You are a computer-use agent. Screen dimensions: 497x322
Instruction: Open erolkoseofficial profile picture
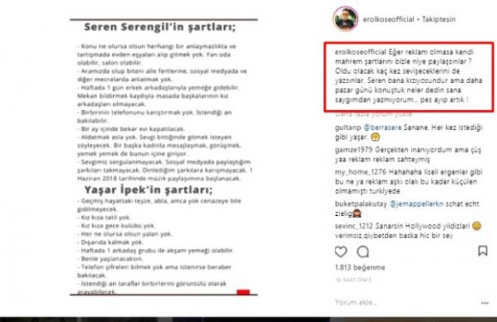click(345, 18)
